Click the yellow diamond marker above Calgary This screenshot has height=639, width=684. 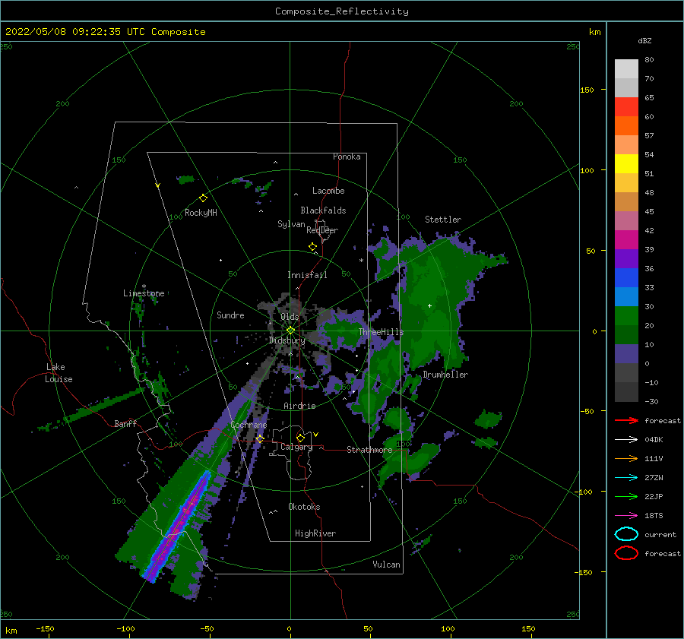pyautogui.click(x=300, y=438)
